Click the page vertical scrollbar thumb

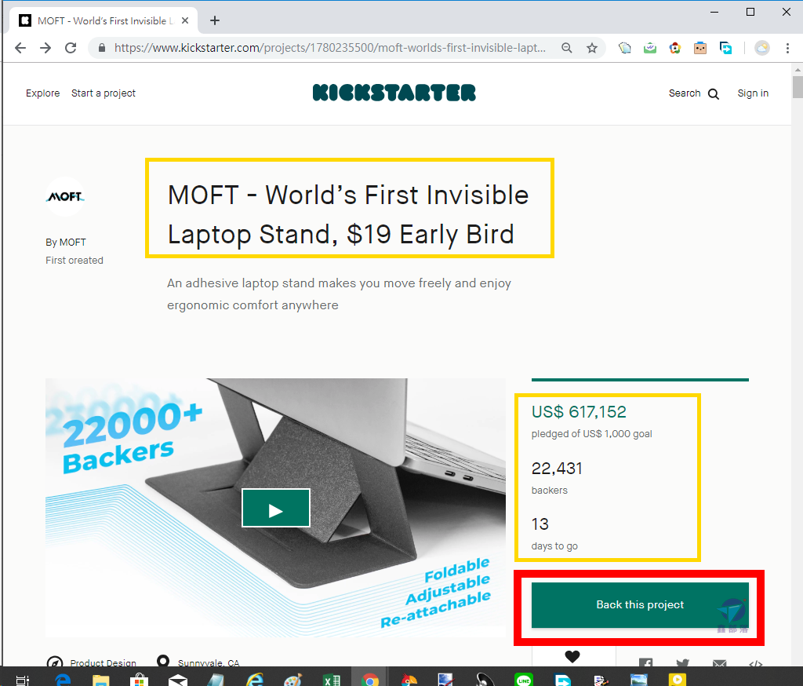(x=798, y=86)
